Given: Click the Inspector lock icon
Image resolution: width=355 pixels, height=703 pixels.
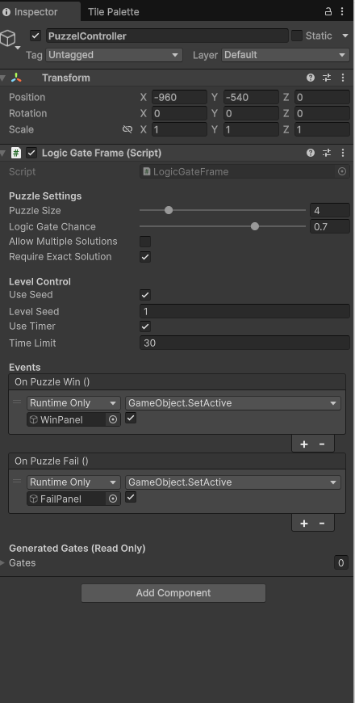Looking at the screenshot, I should pos(328,11).
